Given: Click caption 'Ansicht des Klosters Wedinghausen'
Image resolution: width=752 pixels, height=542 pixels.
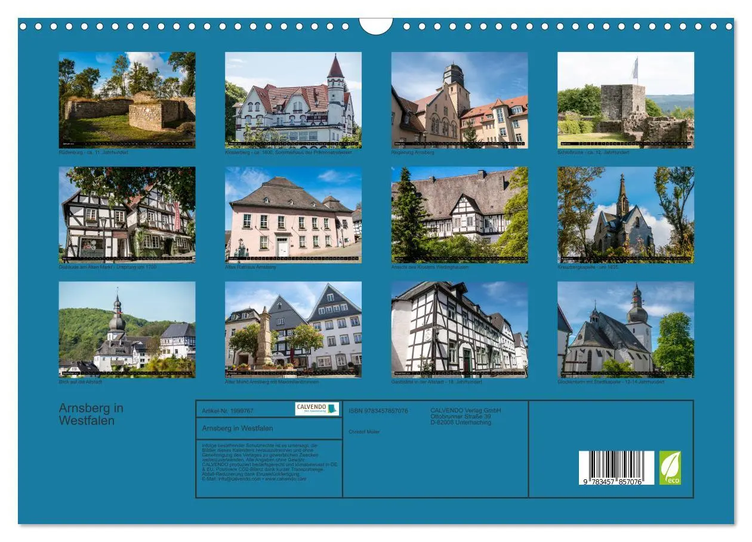Looking at the screenshot, I should point(430,267).
